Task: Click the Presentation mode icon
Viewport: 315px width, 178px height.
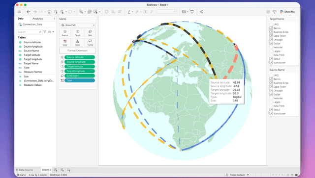Action: (x=192, y=12)
